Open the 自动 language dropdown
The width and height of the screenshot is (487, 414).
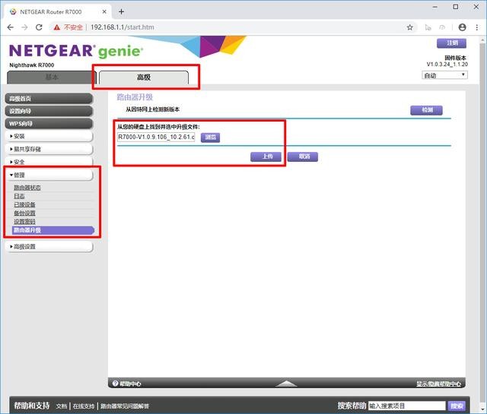pos(444,75)
